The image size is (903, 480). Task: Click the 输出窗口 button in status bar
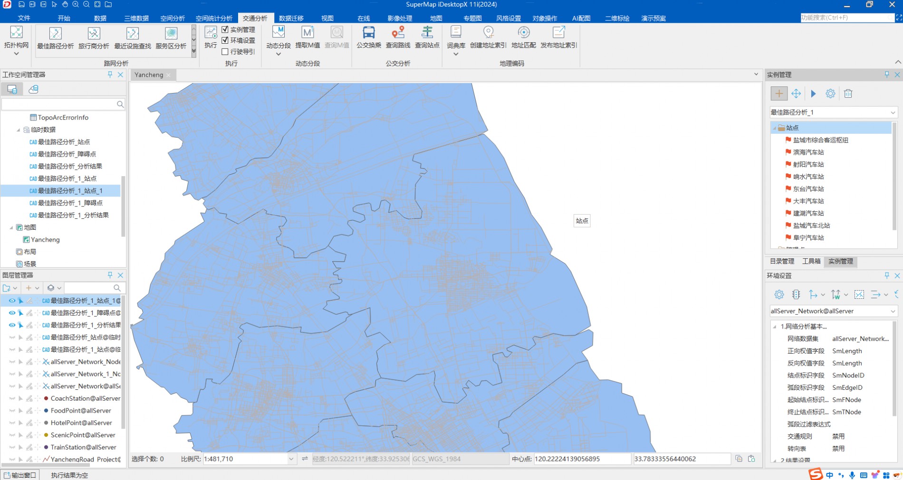pyautogui.click(x=20, y=475)
